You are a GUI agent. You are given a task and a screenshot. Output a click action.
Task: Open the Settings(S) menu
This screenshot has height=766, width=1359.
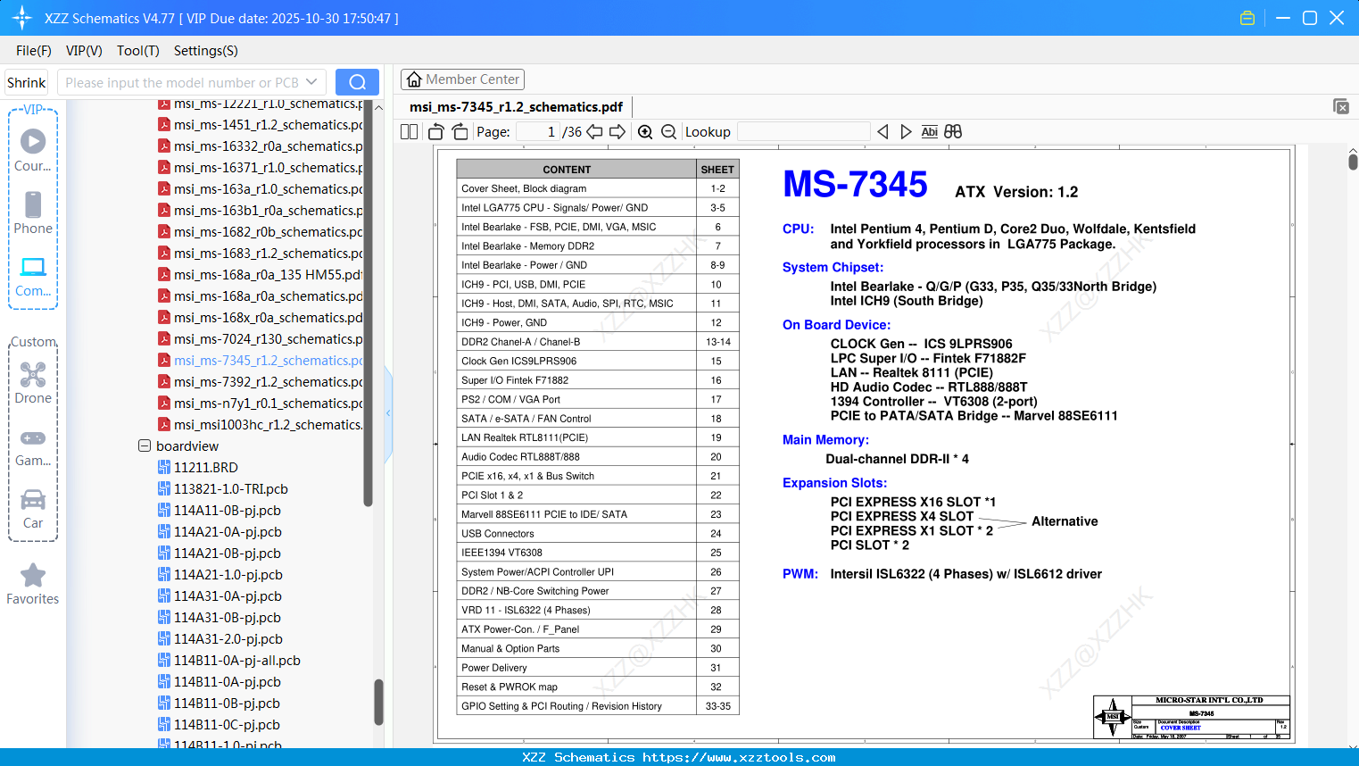pyautogui.click(x=206, y=51)
